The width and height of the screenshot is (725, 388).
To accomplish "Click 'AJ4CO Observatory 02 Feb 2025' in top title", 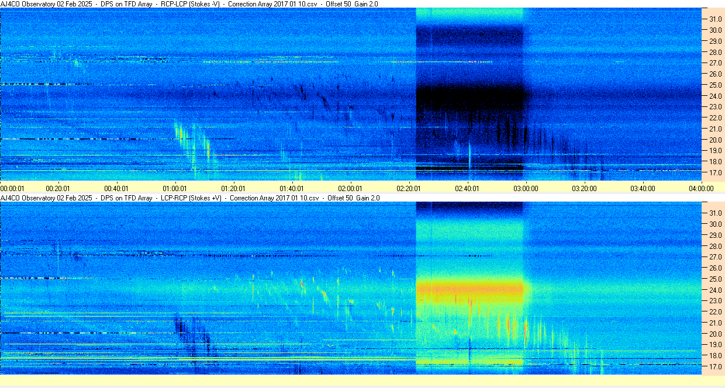I will click(x=47, y=4).
